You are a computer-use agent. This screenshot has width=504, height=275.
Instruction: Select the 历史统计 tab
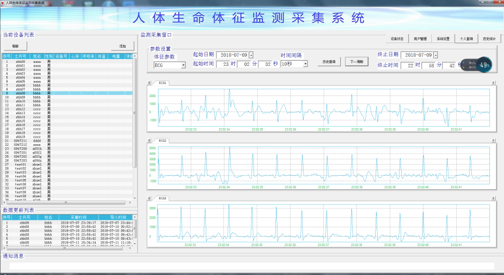tap(489, 38)
